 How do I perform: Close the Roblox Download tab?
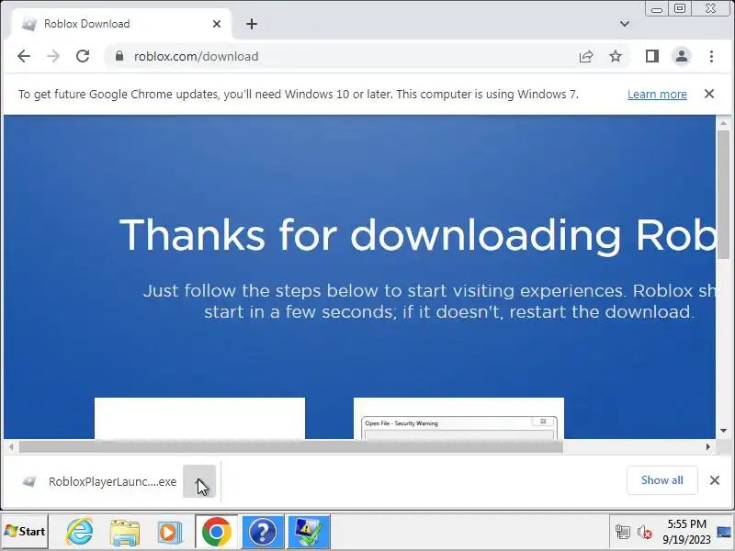(x=217, y=24)
